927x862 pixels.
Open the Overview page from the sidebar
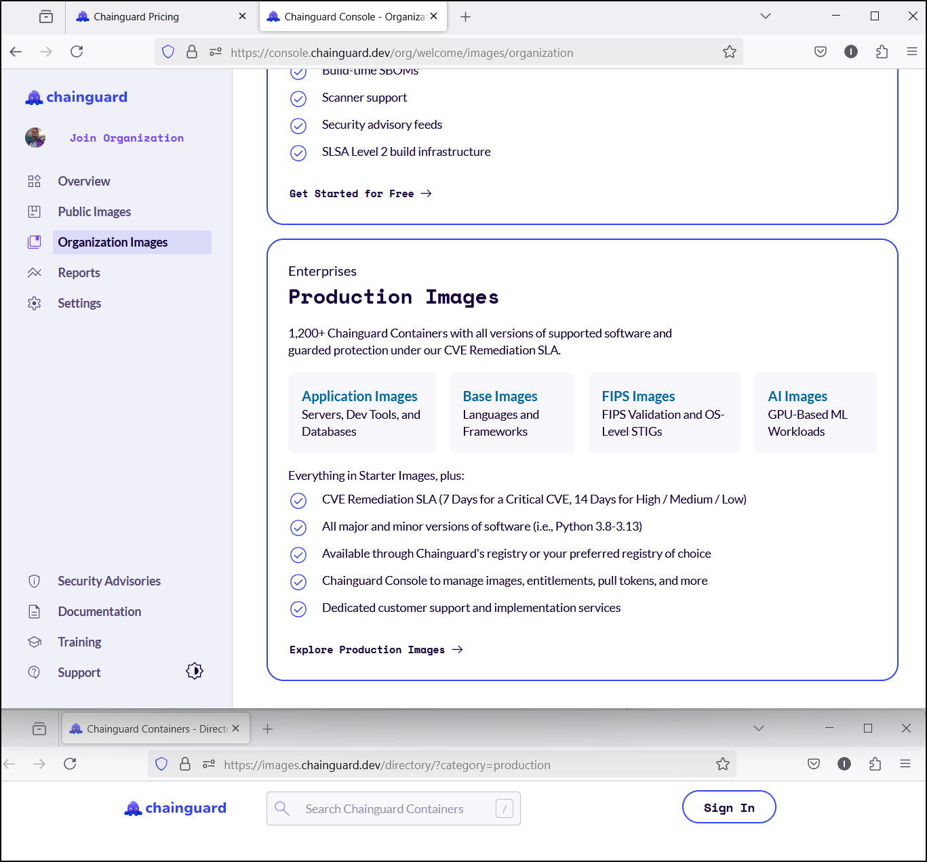pos(84,182)
